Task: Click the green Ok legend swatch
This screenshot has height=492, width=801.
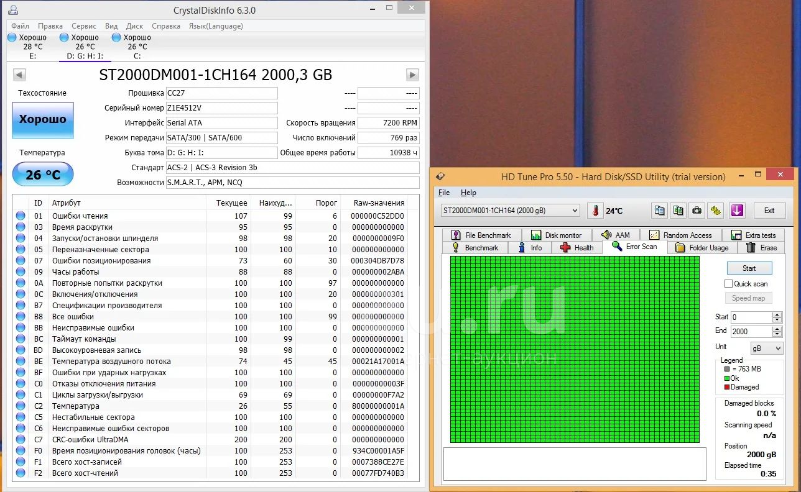Action: (x=727, y=378)
